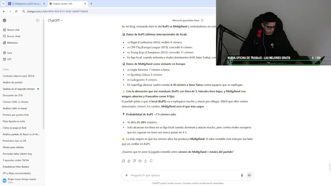Viewport: 331px width, 186px height.
Task: Click text vs Legia Varsovia: 7 córners a favor
Action: click(148, 69)
